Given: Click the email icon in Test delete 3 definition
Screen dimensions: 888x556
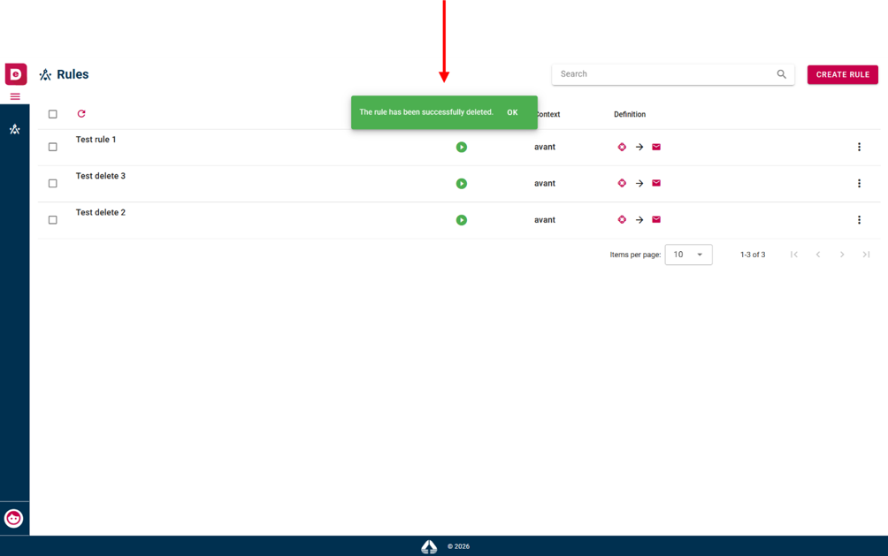Looking at the screenshot, I should point(656,183).
